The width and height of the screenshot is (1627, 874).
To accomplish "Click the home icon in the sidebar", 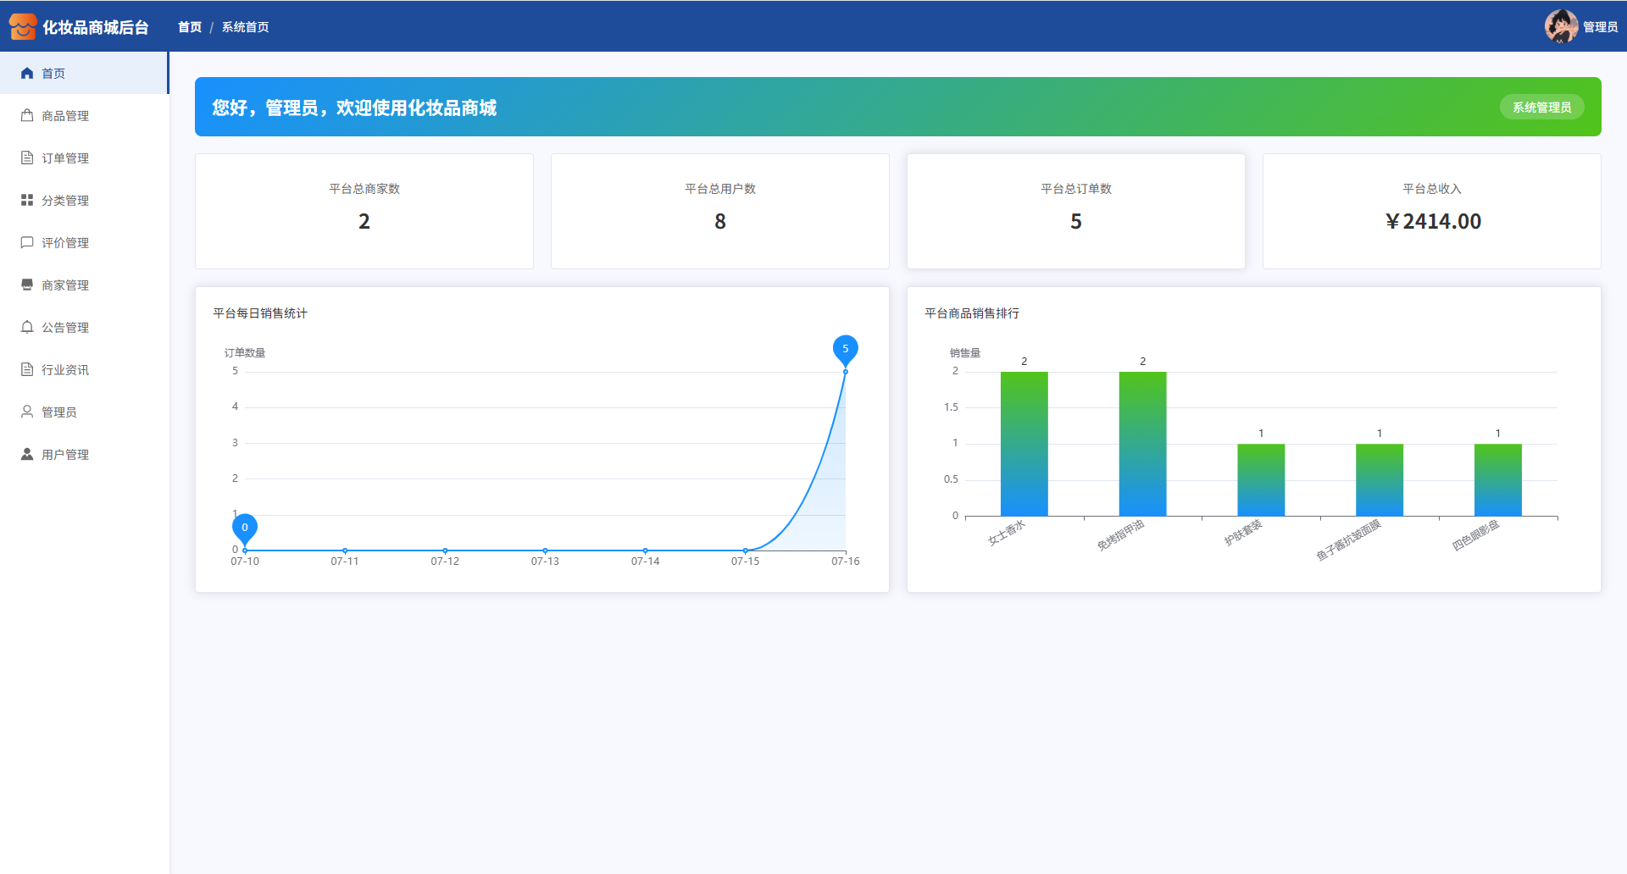I will 27,74.
